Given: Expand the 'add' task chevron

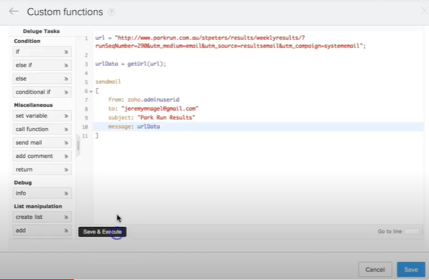Looking at the screenshot, I should click(x=66, y=231).
